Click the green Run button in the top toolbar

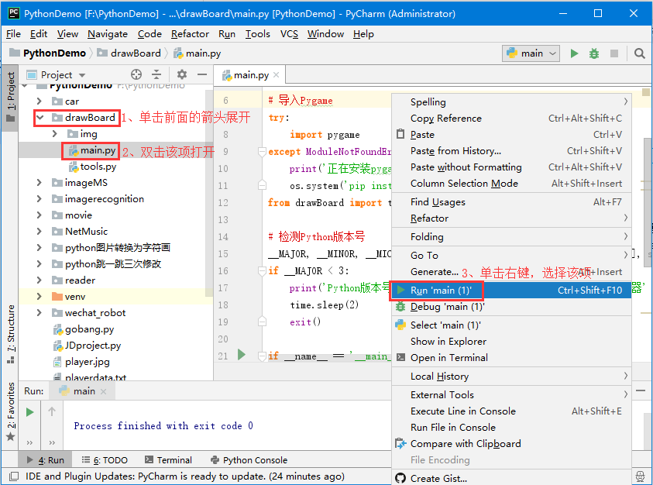574,53
